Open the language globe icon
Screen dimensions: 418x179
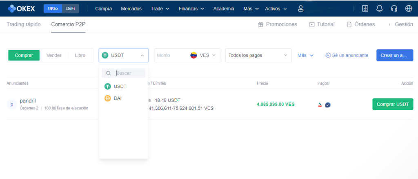(x=408, y=9)
